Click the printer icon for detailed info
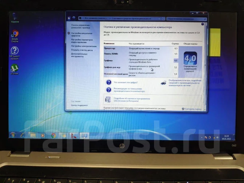Viewport: 244px width, 183px height. pos(164,83)
